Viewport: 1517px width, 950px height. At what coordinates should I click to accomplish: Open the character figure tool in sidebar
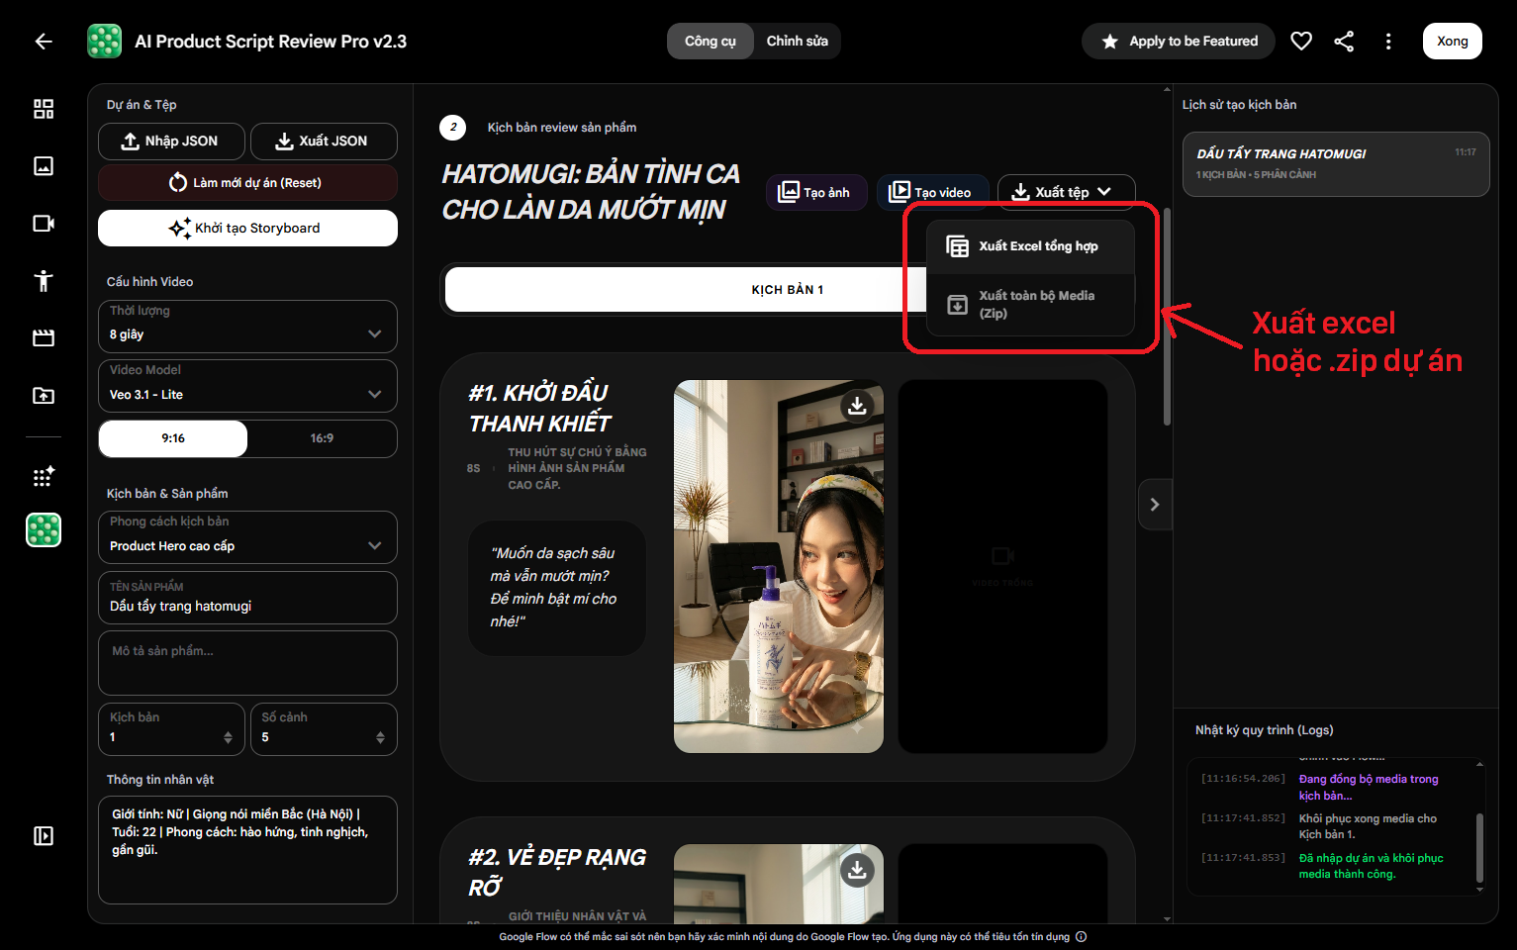click(x=44, y=281)
